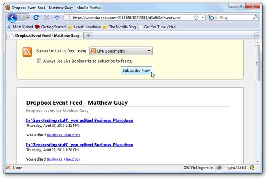Click the Subscribe Now button

pyautogui.click(x=136, y=71)
